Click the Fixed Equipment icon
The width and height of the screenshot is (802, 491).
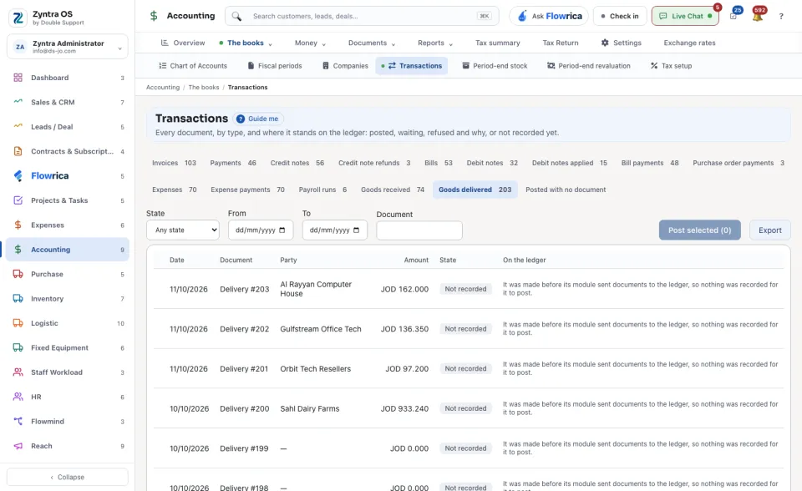pos(18,347)
